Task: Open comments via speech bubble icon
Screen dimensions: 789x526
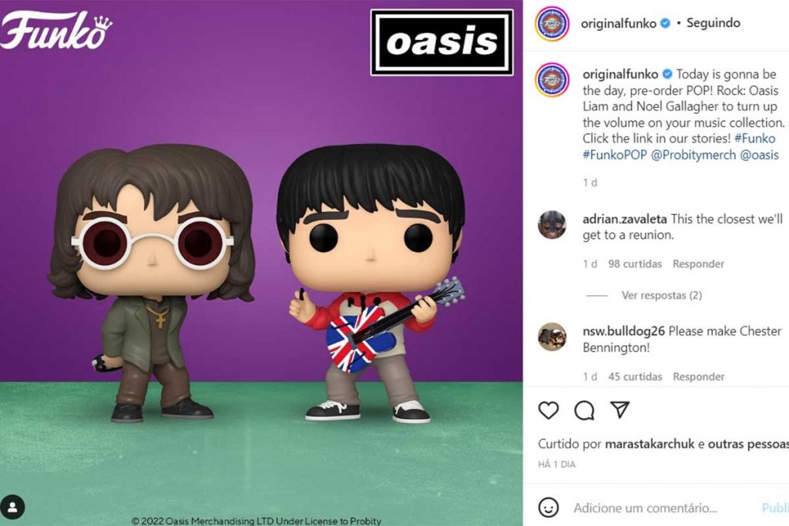Action: point(584,410)
